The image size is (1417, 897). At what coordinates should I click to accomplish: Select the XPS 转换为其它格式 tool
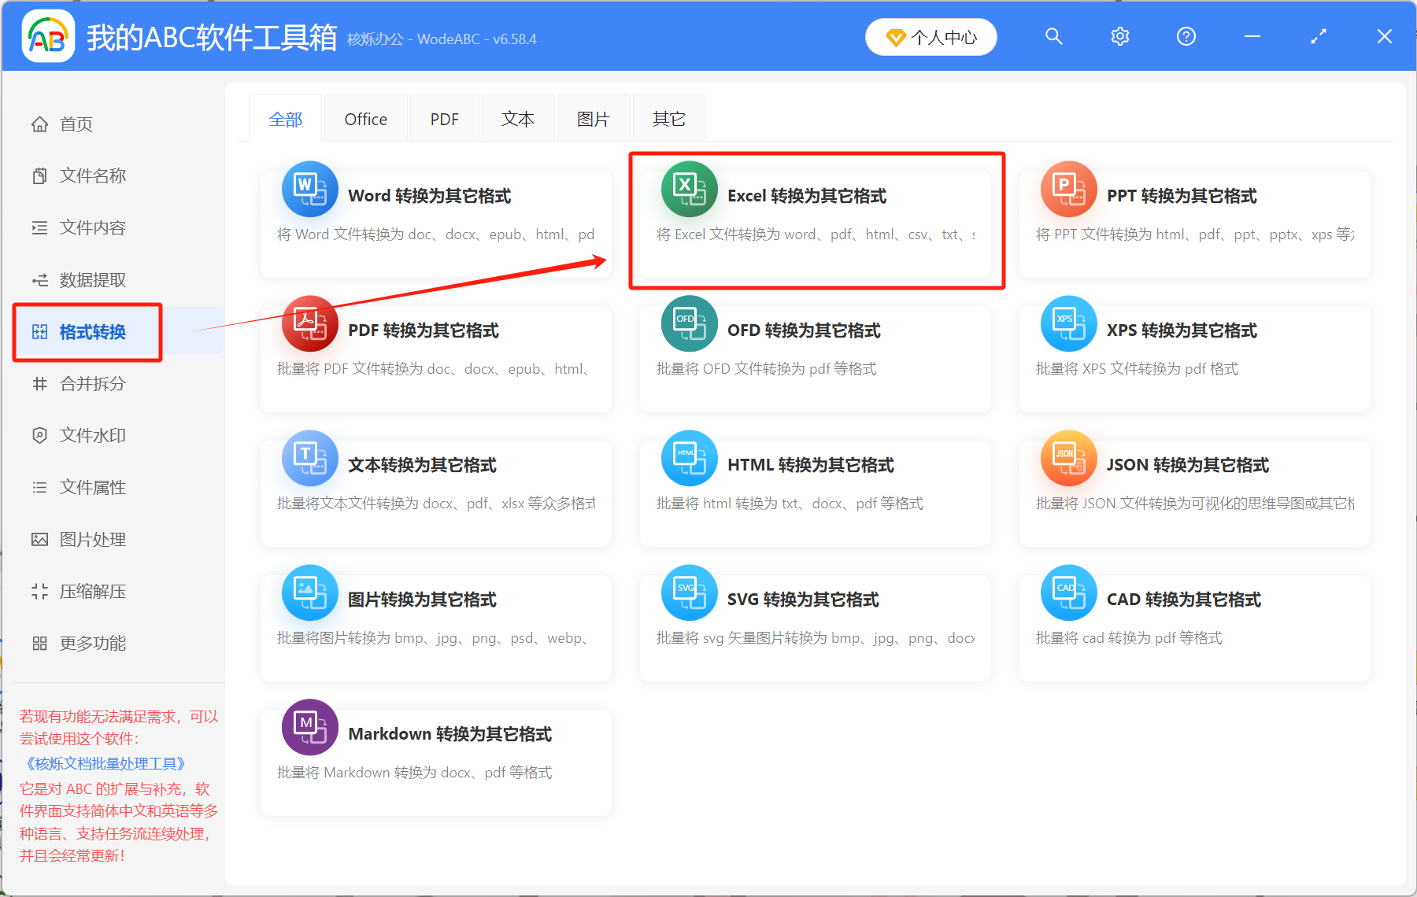pos(1193,346)
